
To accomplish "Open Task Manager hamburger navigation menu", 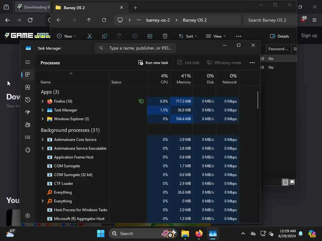I will point(28,62).
